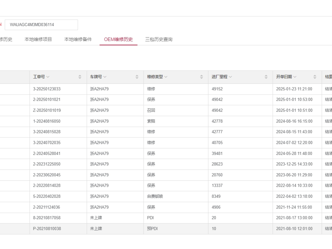The image size is (332, 249).
Task: Click mileage value 42777
Action: point(217,132)
